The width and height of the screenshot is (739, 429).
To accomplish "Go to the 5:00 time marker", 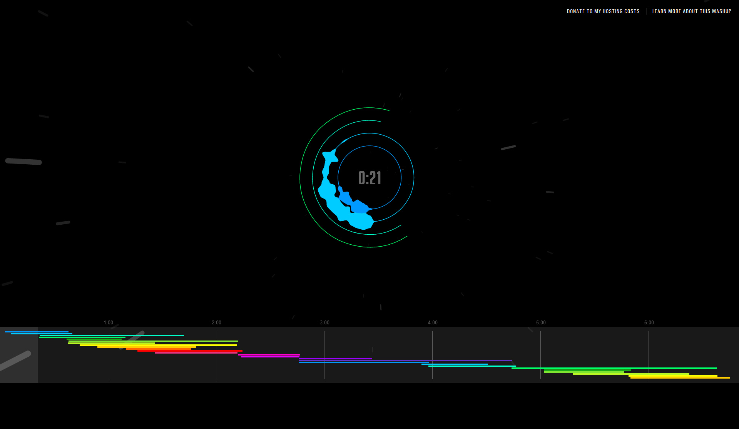I will [x=541, y=322].
